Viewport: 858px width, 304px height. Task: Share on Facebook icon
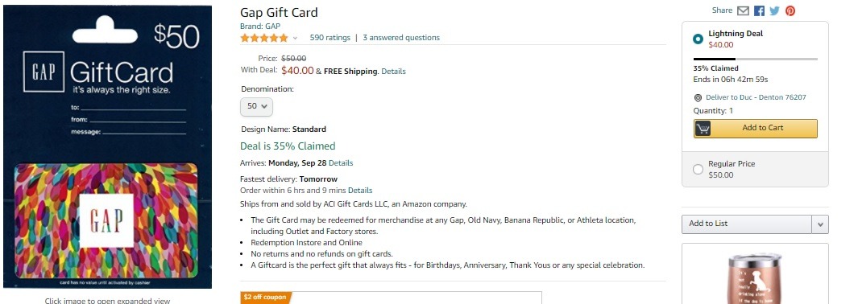(759, 10)
